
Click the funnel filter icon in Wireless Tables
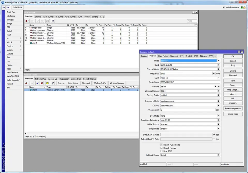53,83
